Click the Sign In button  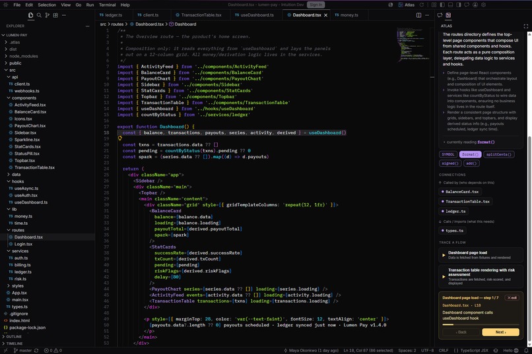(x=316, y=5)
